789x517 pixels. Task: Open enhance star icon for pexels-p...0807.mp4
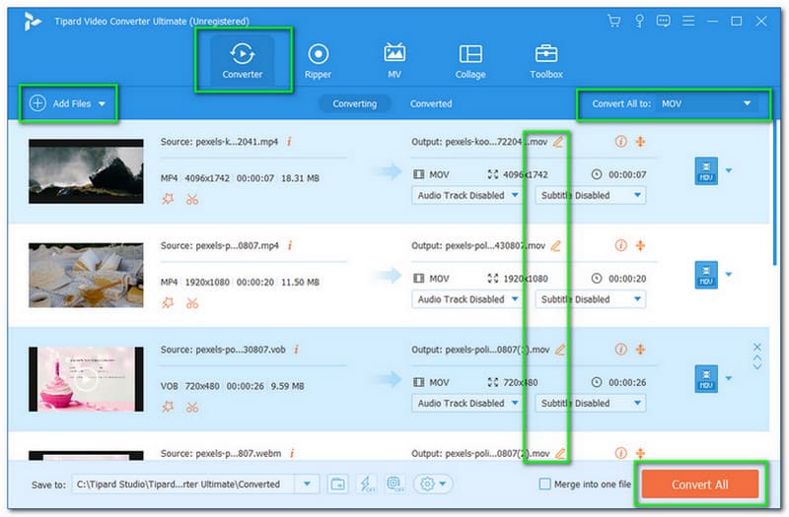(168, 303)
